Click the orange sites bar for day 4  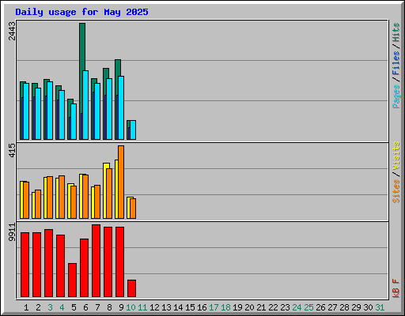[62, 197]
